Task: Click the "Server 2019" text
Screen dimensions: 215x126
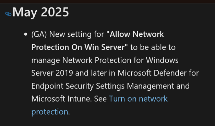Action: click(x=52, y=73)
